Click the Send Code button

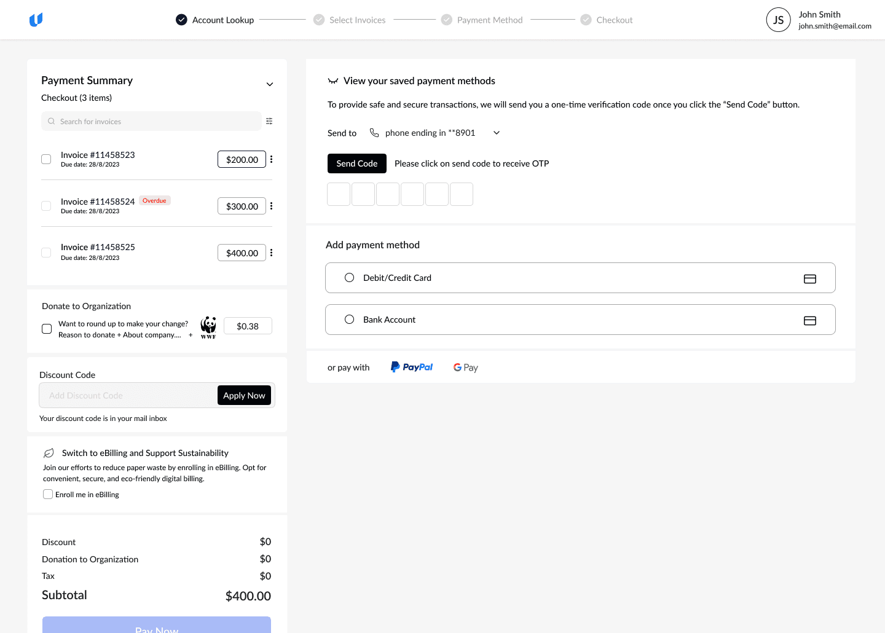point(357,163)
